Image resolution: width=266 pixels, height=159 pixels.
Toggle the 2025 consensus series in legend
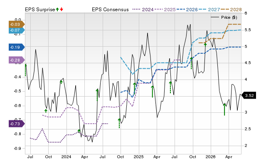tap(165, 10)
